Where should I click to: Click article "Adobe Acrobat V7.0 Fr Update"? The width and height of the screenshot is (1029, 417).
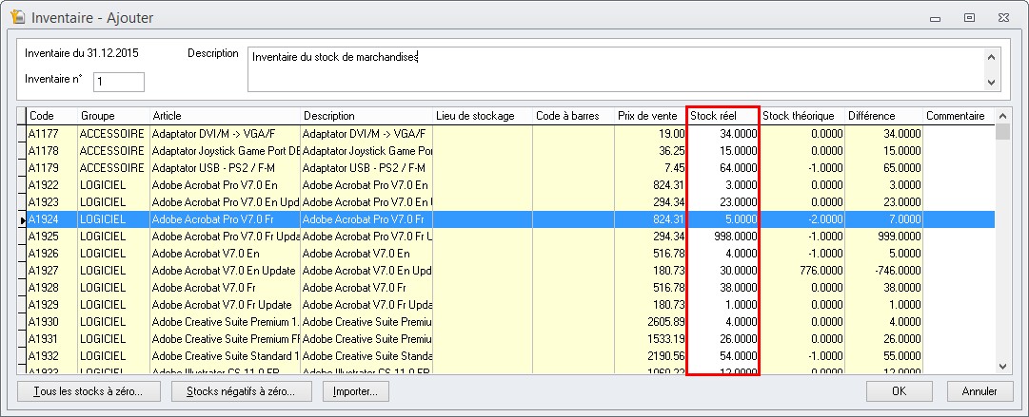click(x=225, y=304)
